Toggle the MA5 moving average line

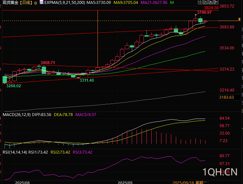click(99, 3)
